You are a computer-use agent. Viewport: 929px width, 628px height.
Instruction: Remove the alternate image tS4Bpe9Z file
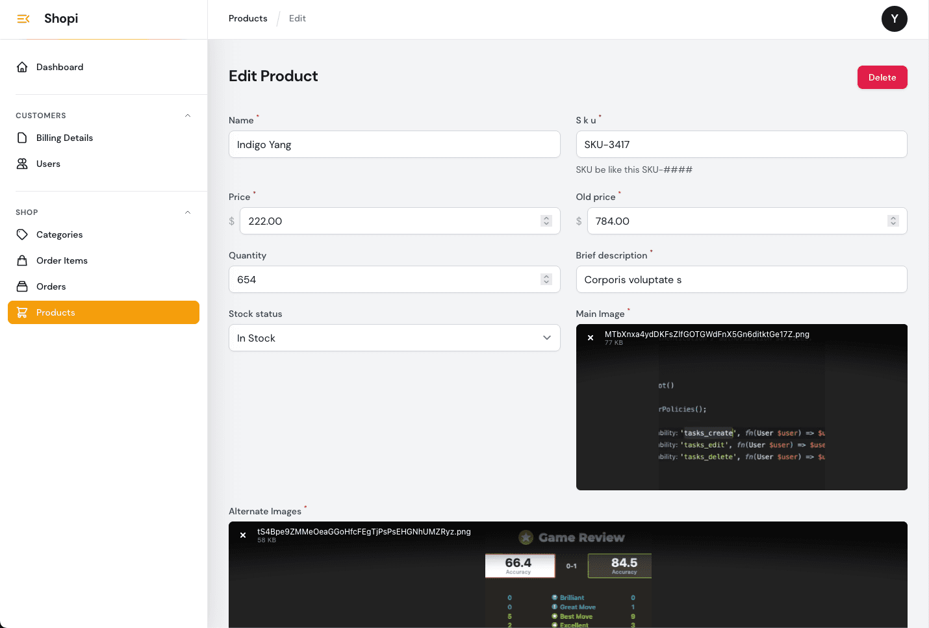click(x=243, y=535)
